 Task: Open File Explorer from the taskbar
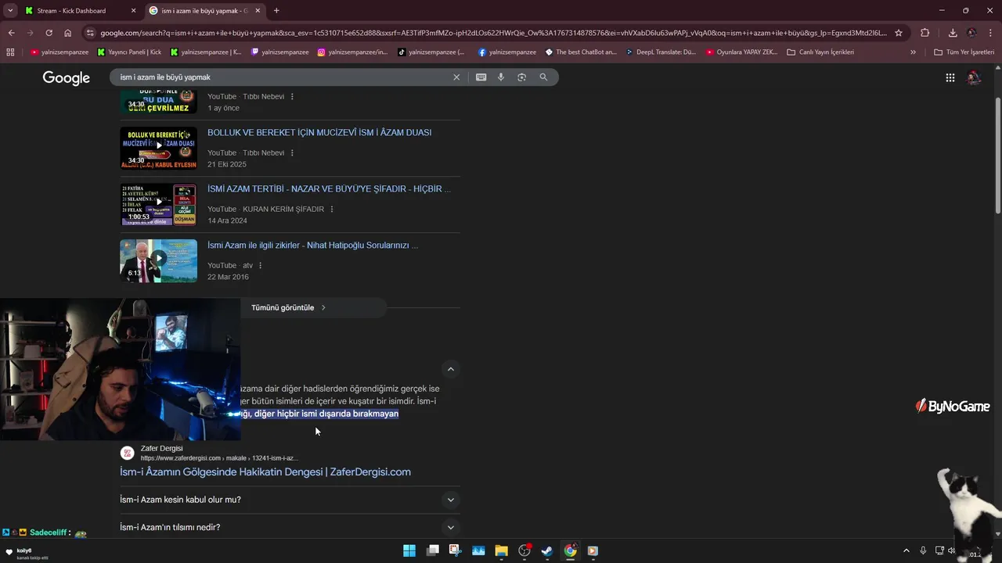click(501, 550)
